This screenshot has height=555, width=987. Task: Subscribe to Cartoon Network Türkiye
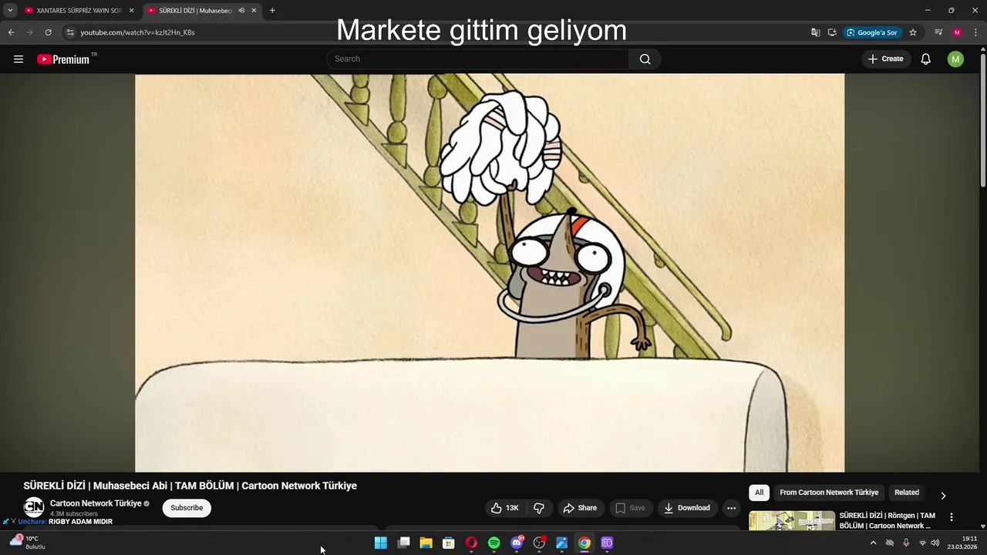[x=187, y=508]
